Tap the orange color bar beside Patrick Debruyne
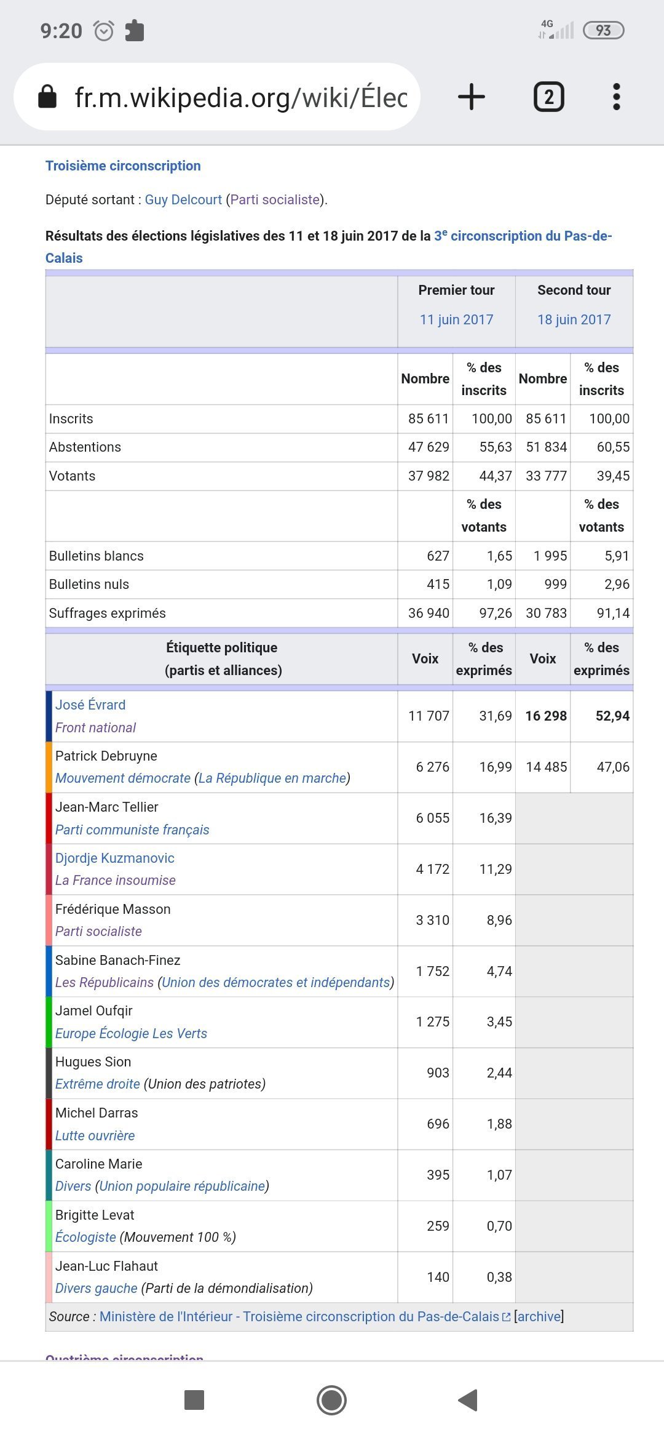 point(49,767)
